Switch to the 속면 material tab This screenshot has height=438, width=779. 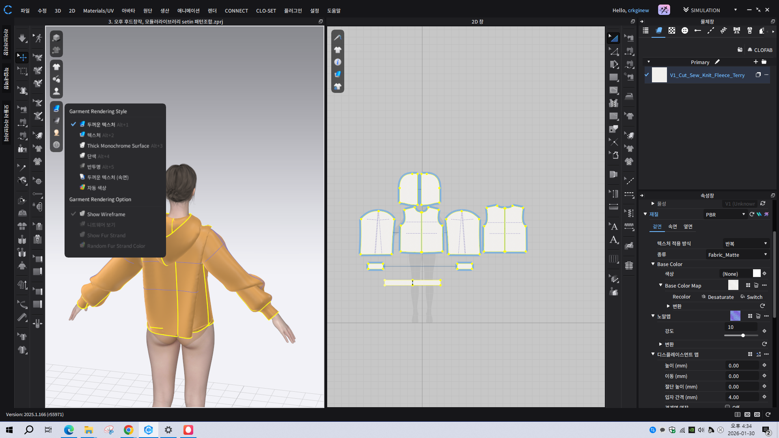click(672, 226)
